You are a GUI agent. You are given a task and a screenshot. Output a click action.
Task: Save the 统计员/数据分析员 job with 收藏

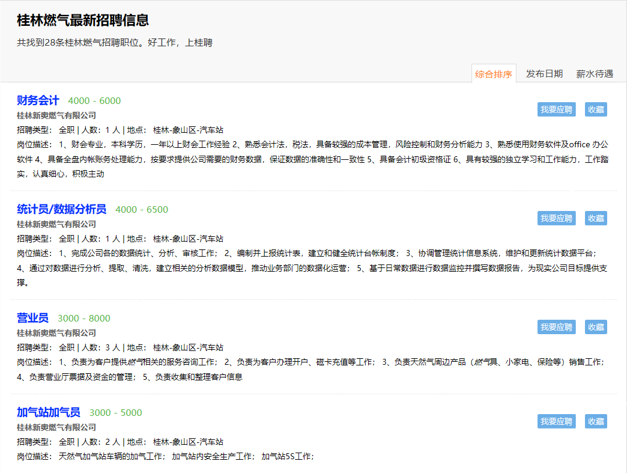click(x=596, y=218)
